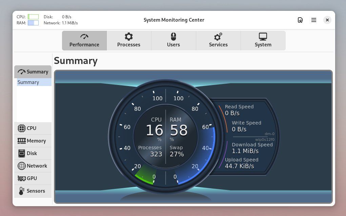
Task: Click the wrench-search icon in the header
Action: pos(300,20)
